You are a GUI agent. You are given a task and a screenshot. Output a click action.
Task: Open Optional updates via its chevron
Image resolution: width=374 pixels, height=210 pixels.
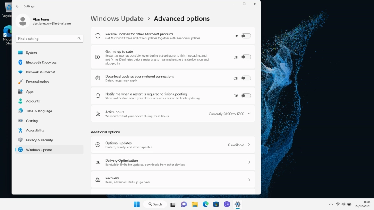(x=249, y=145)
